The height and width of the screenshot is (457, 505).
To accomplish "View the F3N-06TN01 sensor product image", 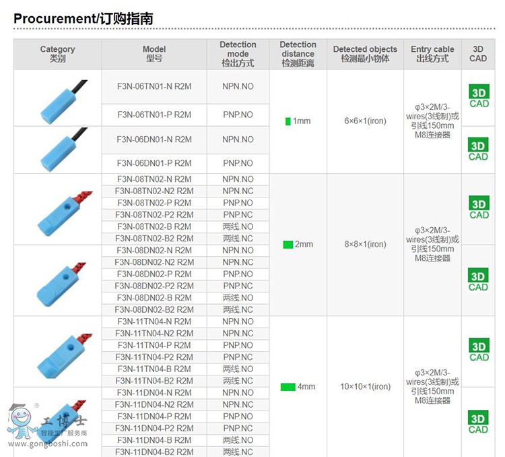I will click(57, 98).
